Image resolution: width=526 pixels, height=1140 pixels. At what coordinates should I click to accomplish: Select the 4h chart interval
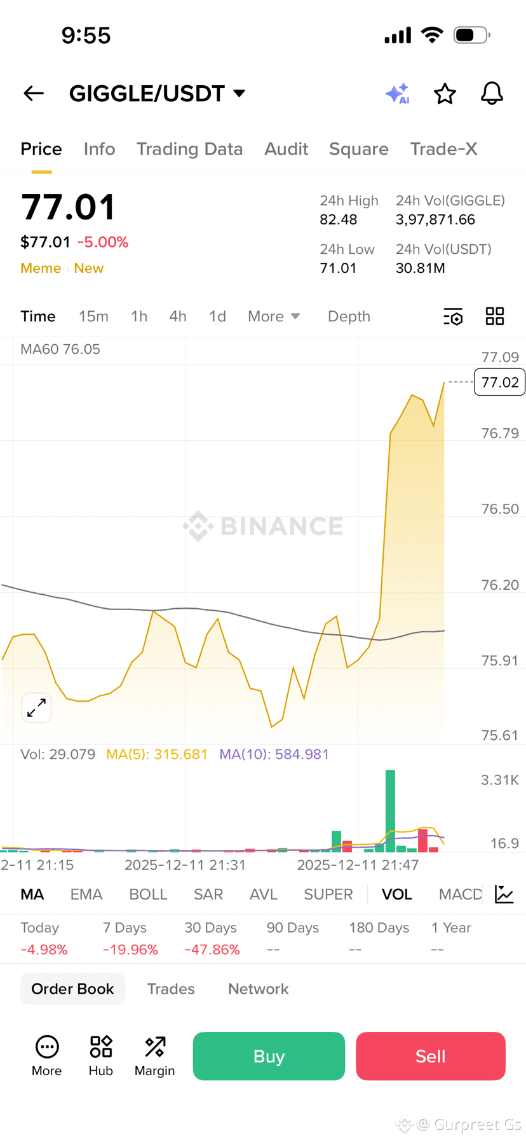click(x=178, y=316)
